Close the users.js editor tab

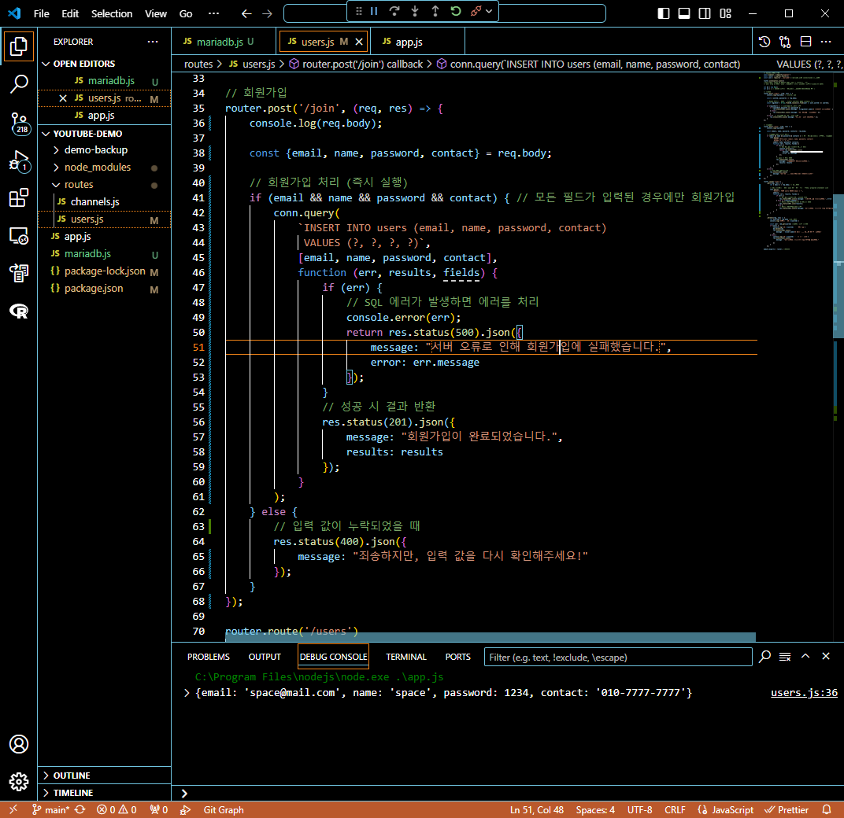(359, 42)
